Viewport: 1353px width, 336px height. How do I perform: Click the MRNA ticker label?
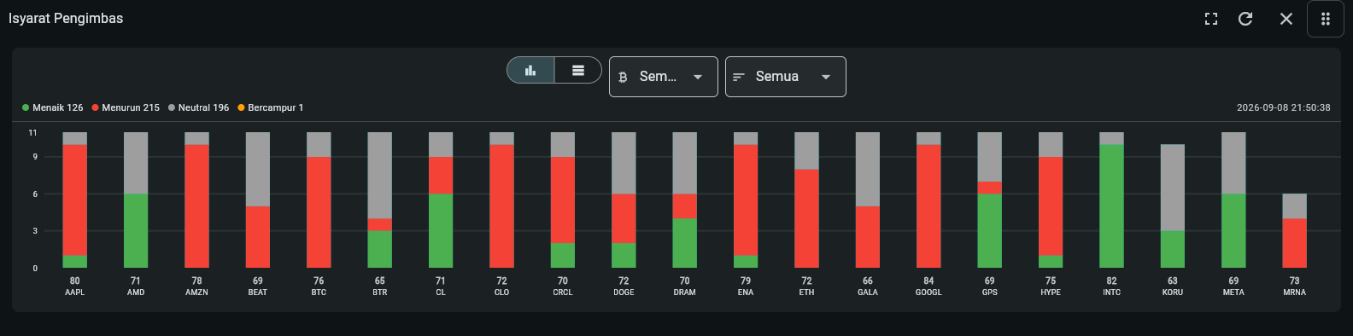point(1295,293)
